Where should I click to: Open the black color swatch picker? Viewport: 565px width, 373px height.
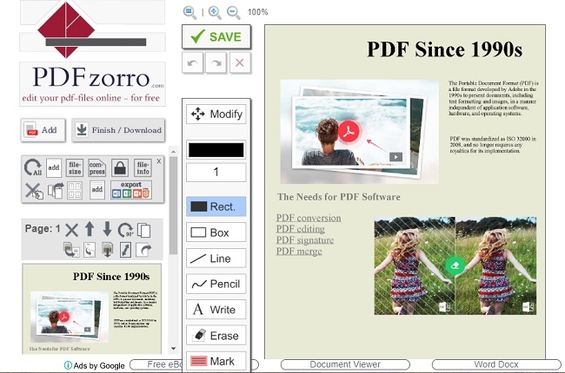pyautogui.click(x=216, y=149)
